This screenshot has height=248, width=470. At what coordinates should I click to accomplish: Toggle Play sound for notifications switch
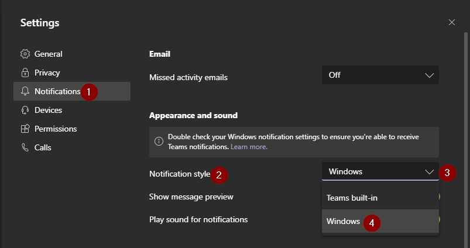[x=438, y=219]
